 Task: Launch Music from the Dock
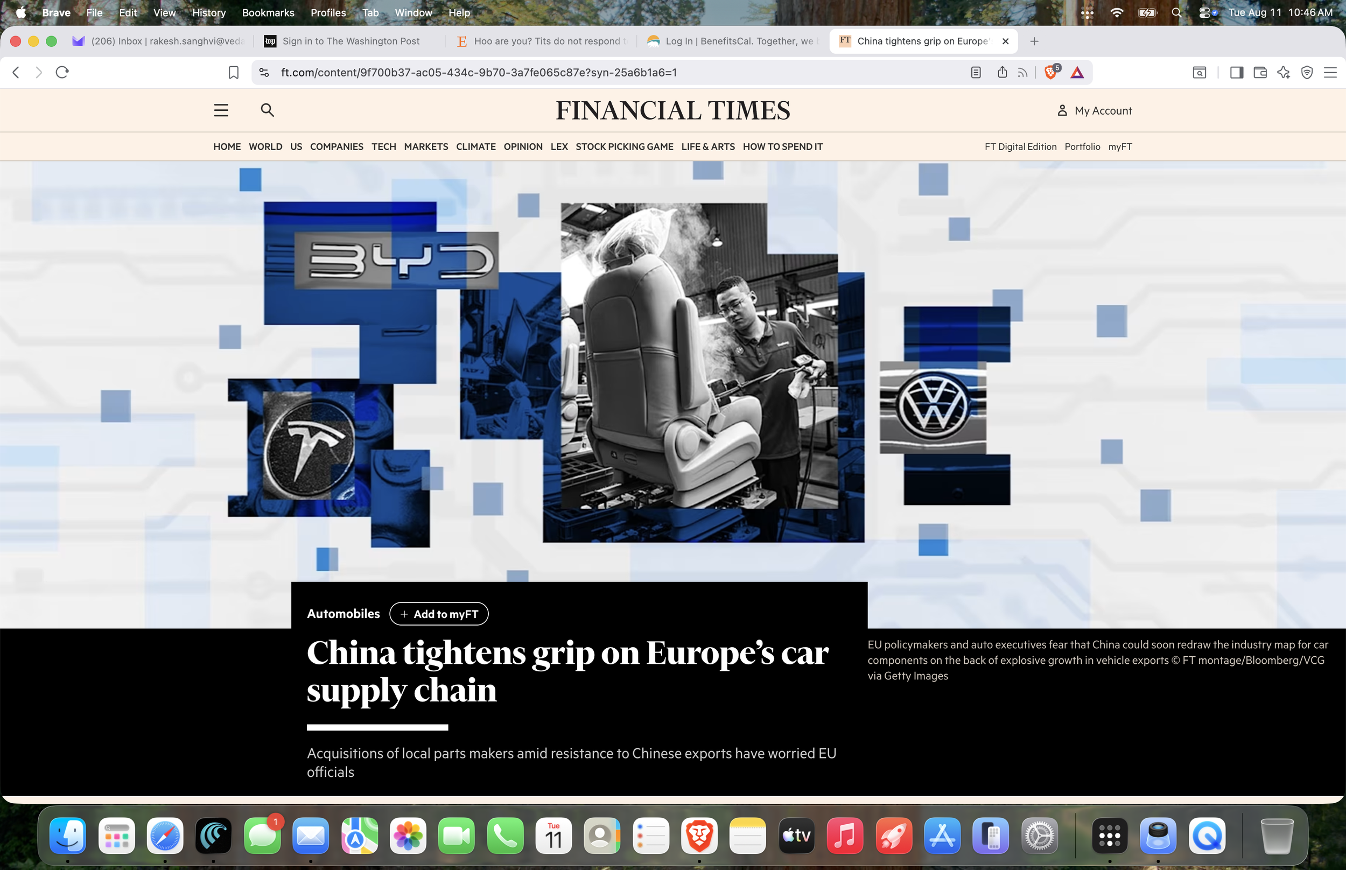pos(845,835)
